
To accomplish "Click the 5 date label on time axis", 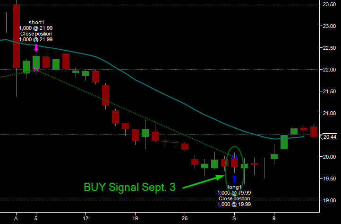I will pos(36,218).
